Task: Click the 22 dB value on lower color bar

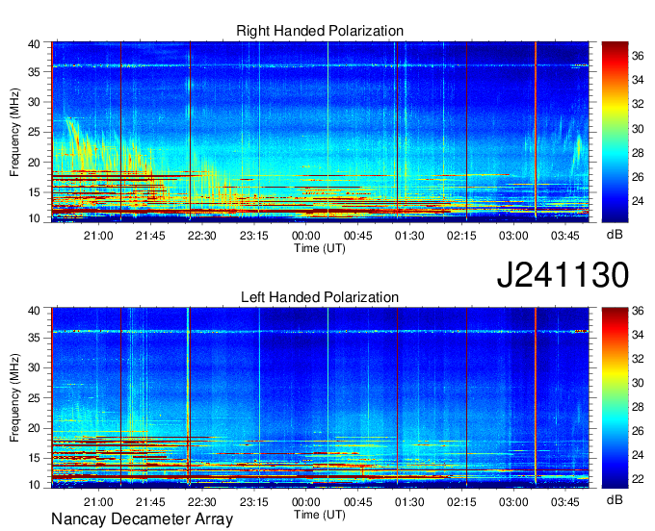Action: coord(638,478)
